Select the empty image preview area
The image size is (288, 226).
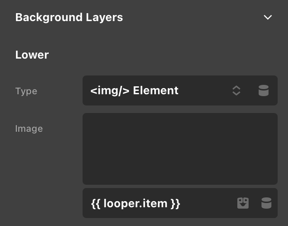pyautogui.click(x=180, y=149)
